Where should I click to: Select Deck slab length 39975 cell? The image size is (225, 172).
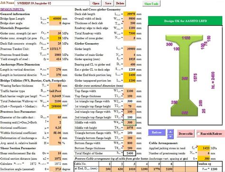(x=130, y=14)
